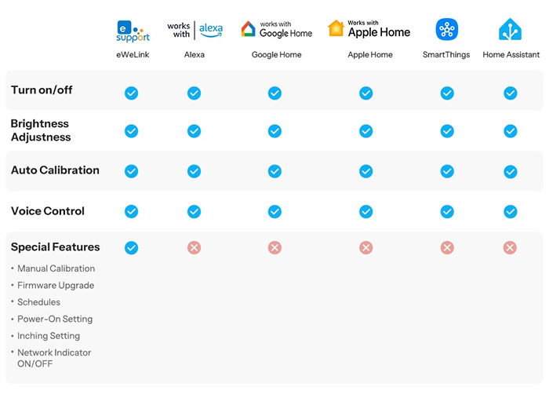Click the Home Assistant logo icon
This screenshot has width=549, height=405.
[x=510, y=30]
